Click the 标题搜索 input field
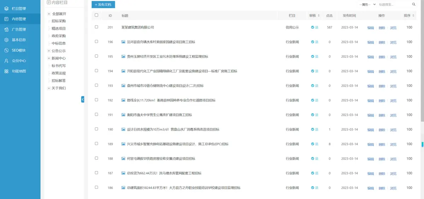This screenshot has width=424, height=199. (x=395, y=5)
